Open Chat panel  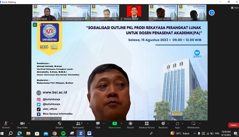[98, 125]
